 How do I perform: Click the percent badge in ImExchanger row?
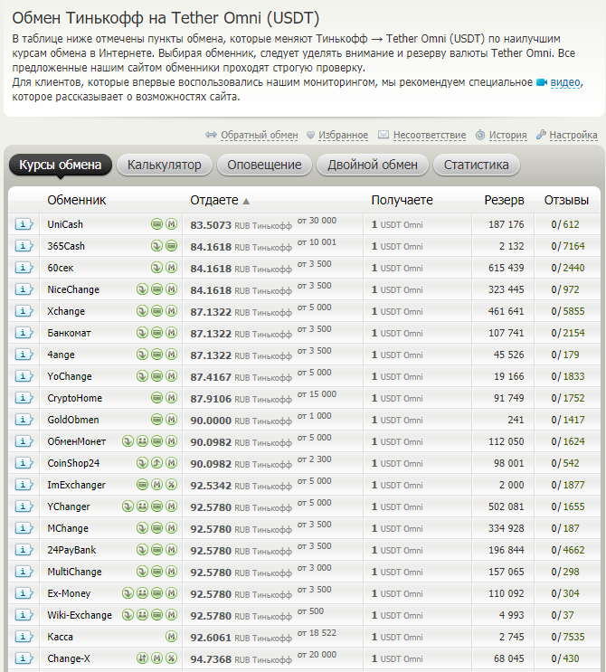coord(172,485)
